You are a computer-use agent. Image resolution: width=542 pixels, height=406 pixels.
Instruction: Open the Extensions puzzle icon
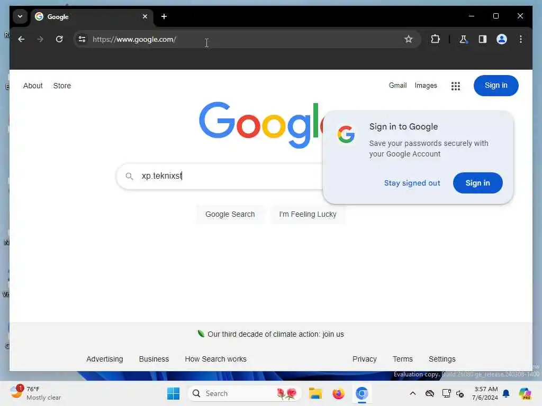tap(435, 39)
